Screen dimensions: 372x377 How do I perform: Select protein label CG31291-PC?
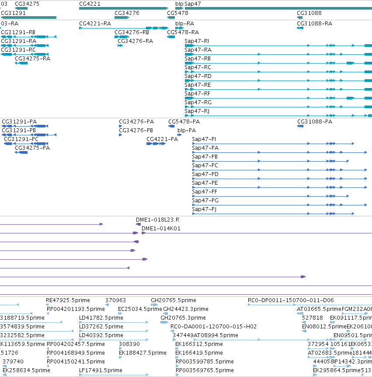(21, 139)
